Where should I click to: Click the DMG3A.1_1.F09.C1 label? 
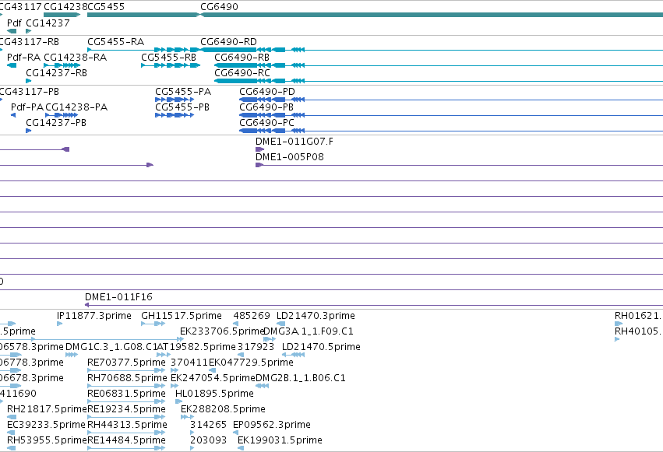[309, 331]
